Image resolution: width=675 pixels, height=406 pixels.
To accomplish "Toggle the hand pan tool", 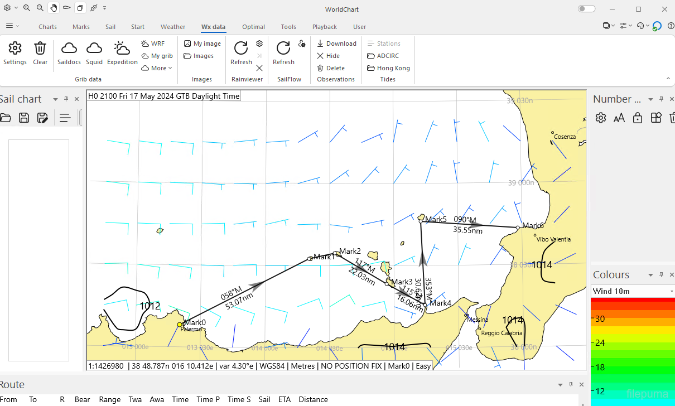I will [54, 8].
